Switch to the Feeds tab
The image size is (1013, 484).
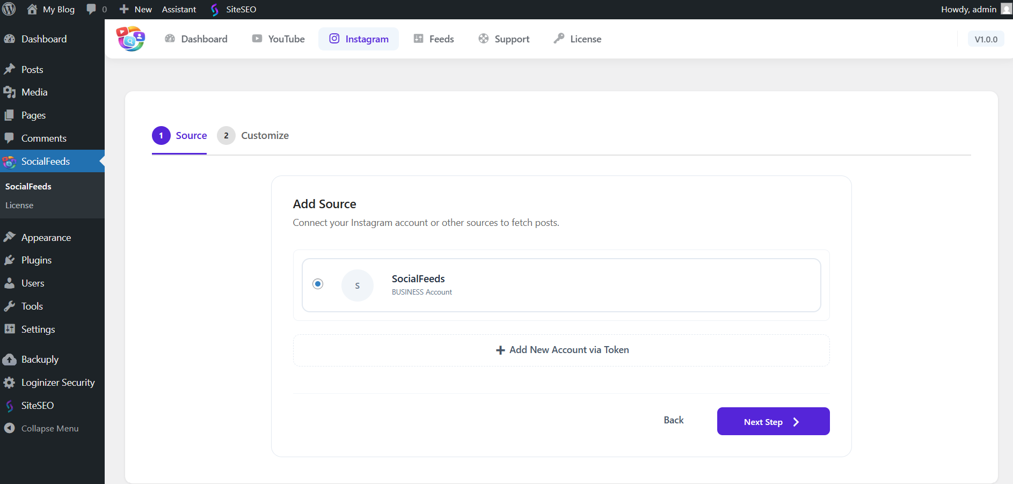pos(434,39)
